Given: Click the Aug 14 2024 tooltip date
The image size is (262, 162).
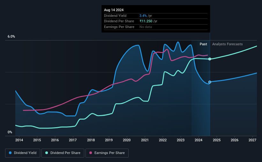Looking at the screenshot, I should click(114, 10).
